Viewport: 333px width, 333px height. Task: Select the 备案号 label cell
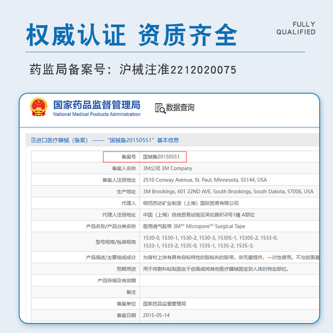(129, 157)
